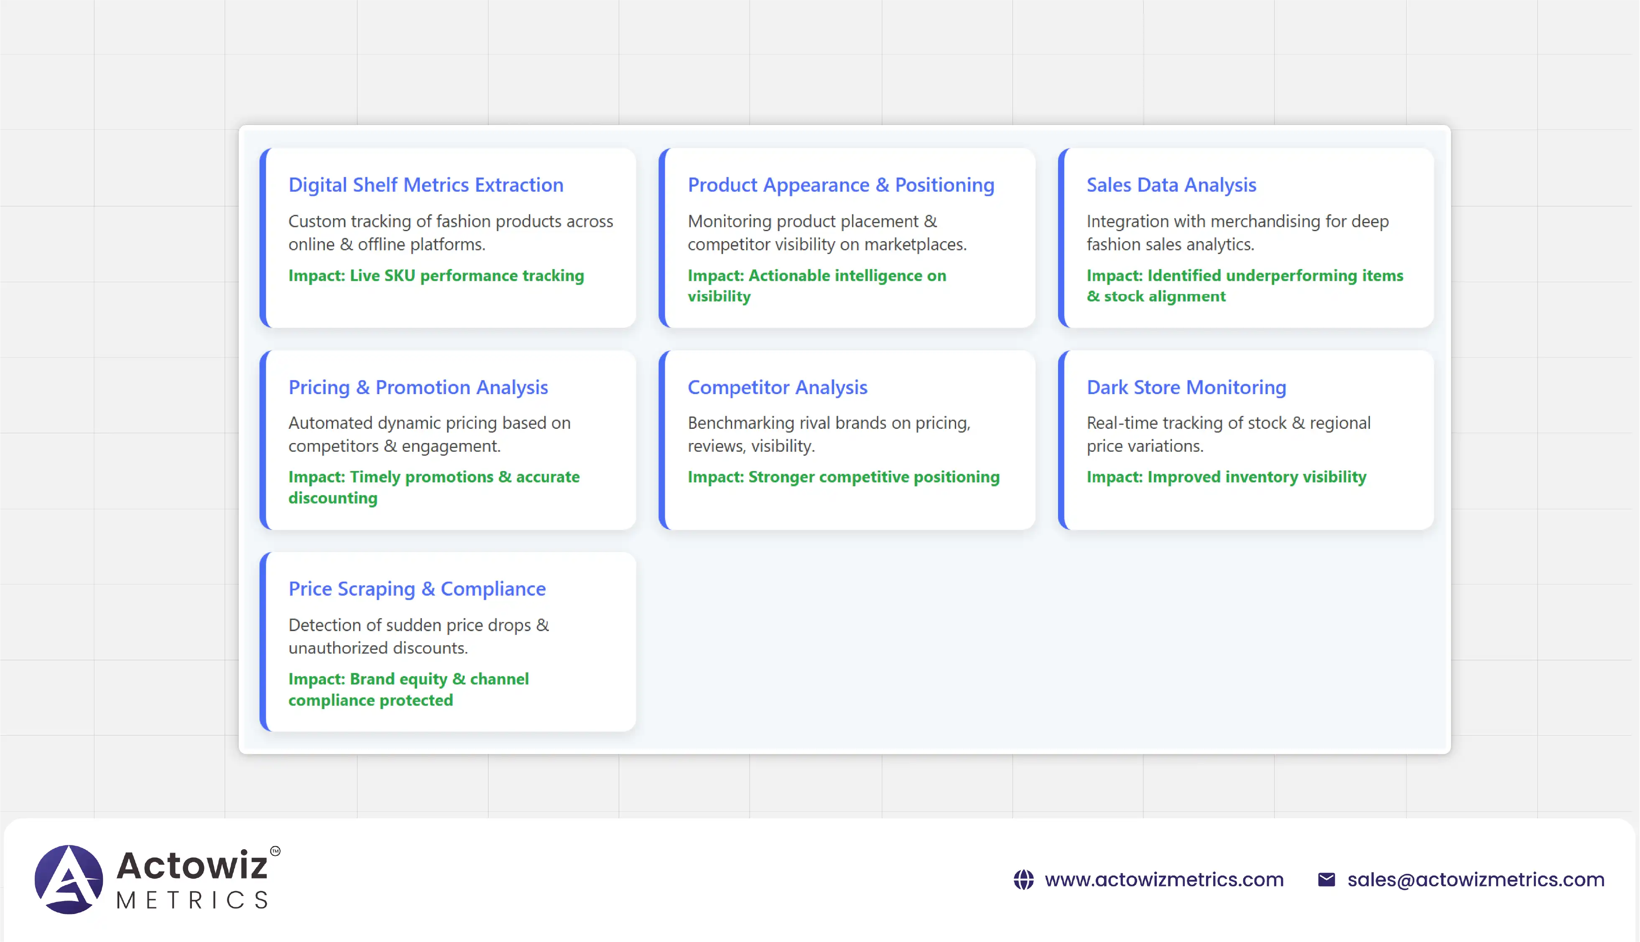
Task: Open the www.actowizmetrics.com link
Action: coord(1164,880)
